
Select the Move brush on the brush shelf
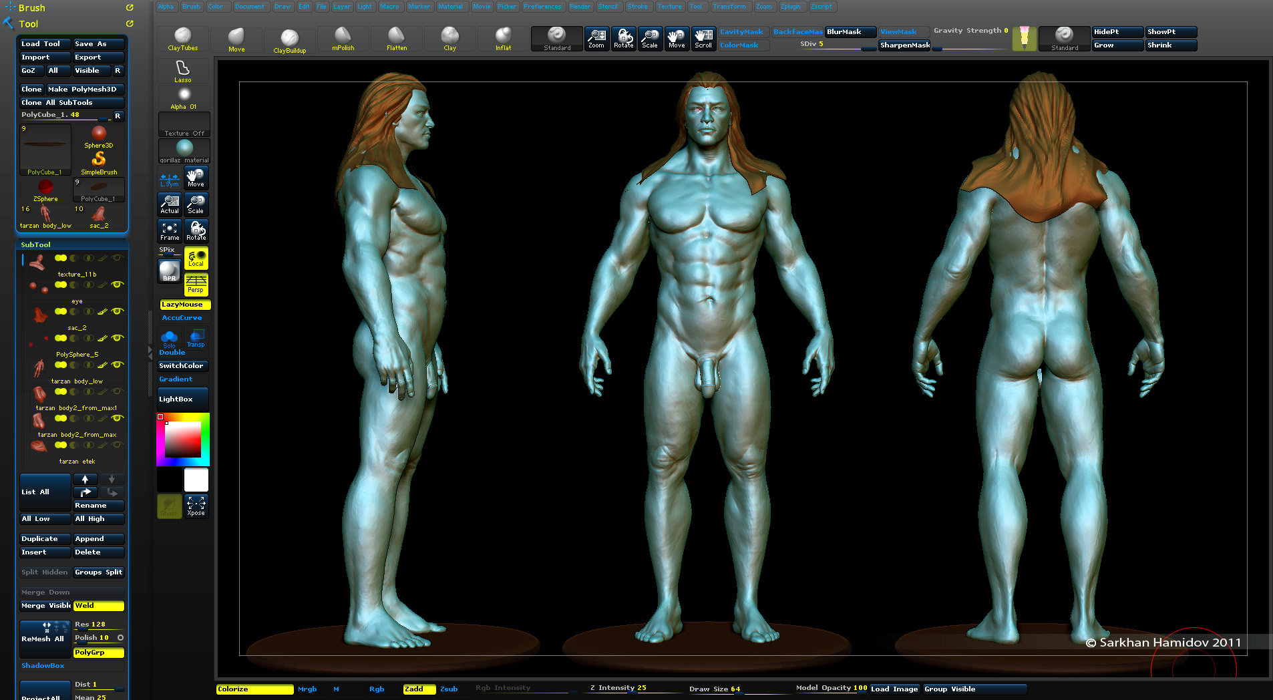236,39
